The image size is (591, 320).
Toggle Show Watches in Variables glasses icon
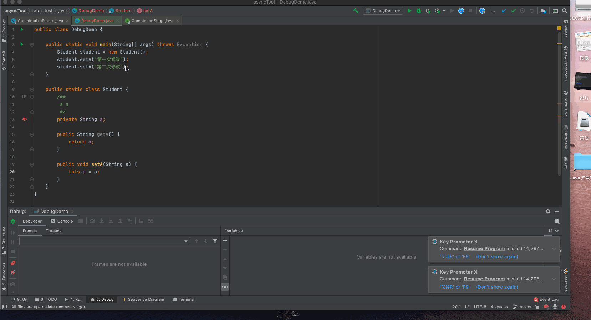(225, 287)
